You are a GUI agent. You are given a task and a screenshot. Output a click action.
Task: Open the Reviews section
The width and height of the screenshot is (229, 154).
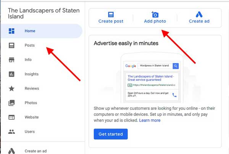42,88
